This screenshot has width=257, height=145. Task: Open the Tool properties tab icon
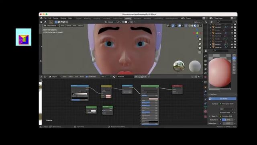pos(205,56)
